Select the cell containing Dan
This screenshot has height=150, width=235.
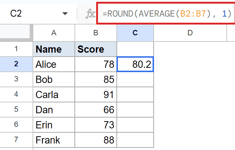(x=54, y=110)
